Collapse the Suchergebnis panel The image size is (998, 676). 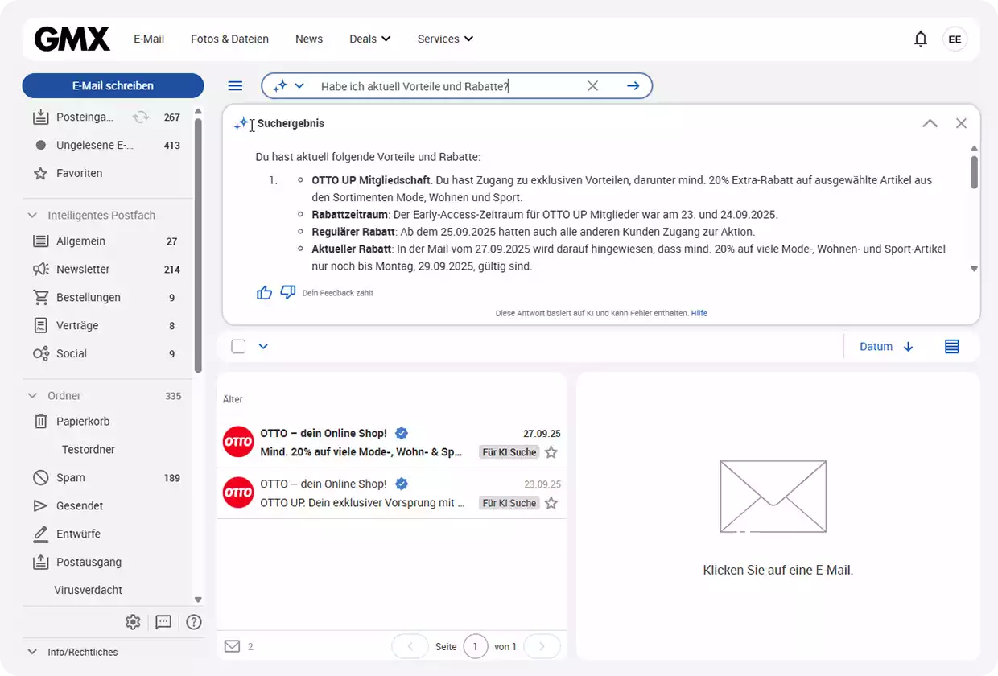coord(930,123)
